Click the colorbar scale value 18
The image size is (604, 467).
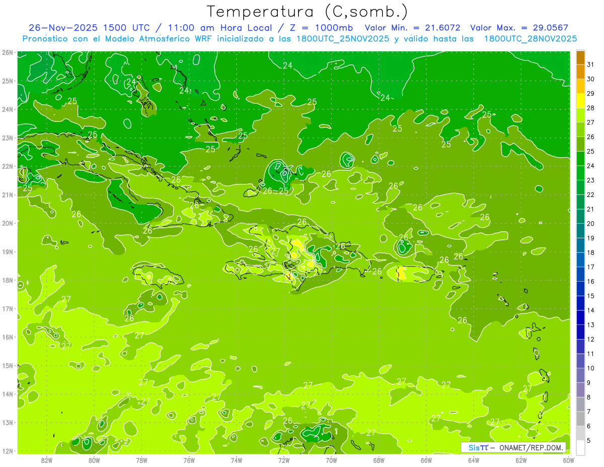coord(591,252)
